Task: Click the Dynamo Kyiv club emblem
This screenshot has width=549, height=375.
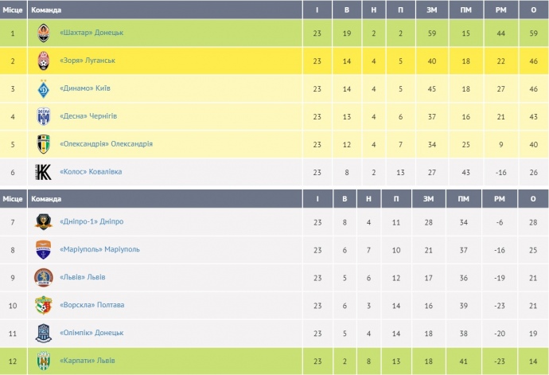Action: (44, 88)
